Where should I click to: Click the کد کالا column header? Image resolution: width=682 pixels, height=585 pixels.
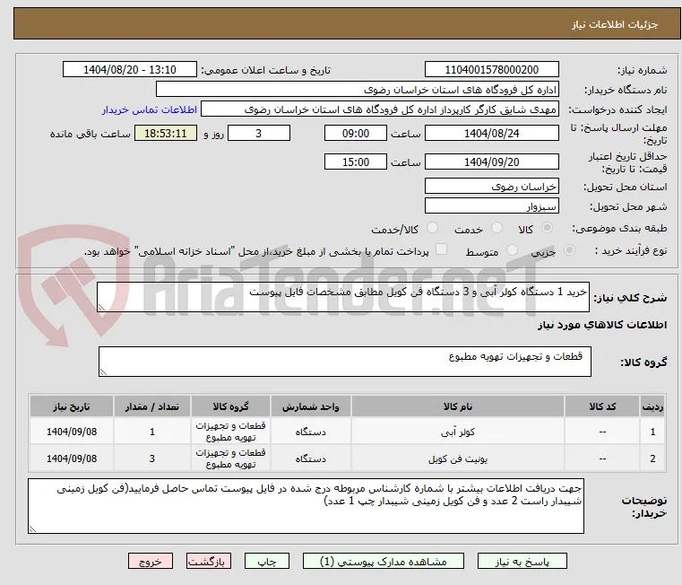602,406
